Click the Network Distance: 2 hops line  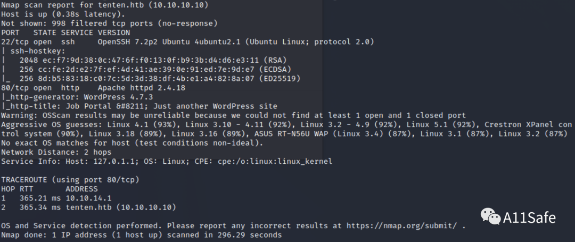coord(56,152)
